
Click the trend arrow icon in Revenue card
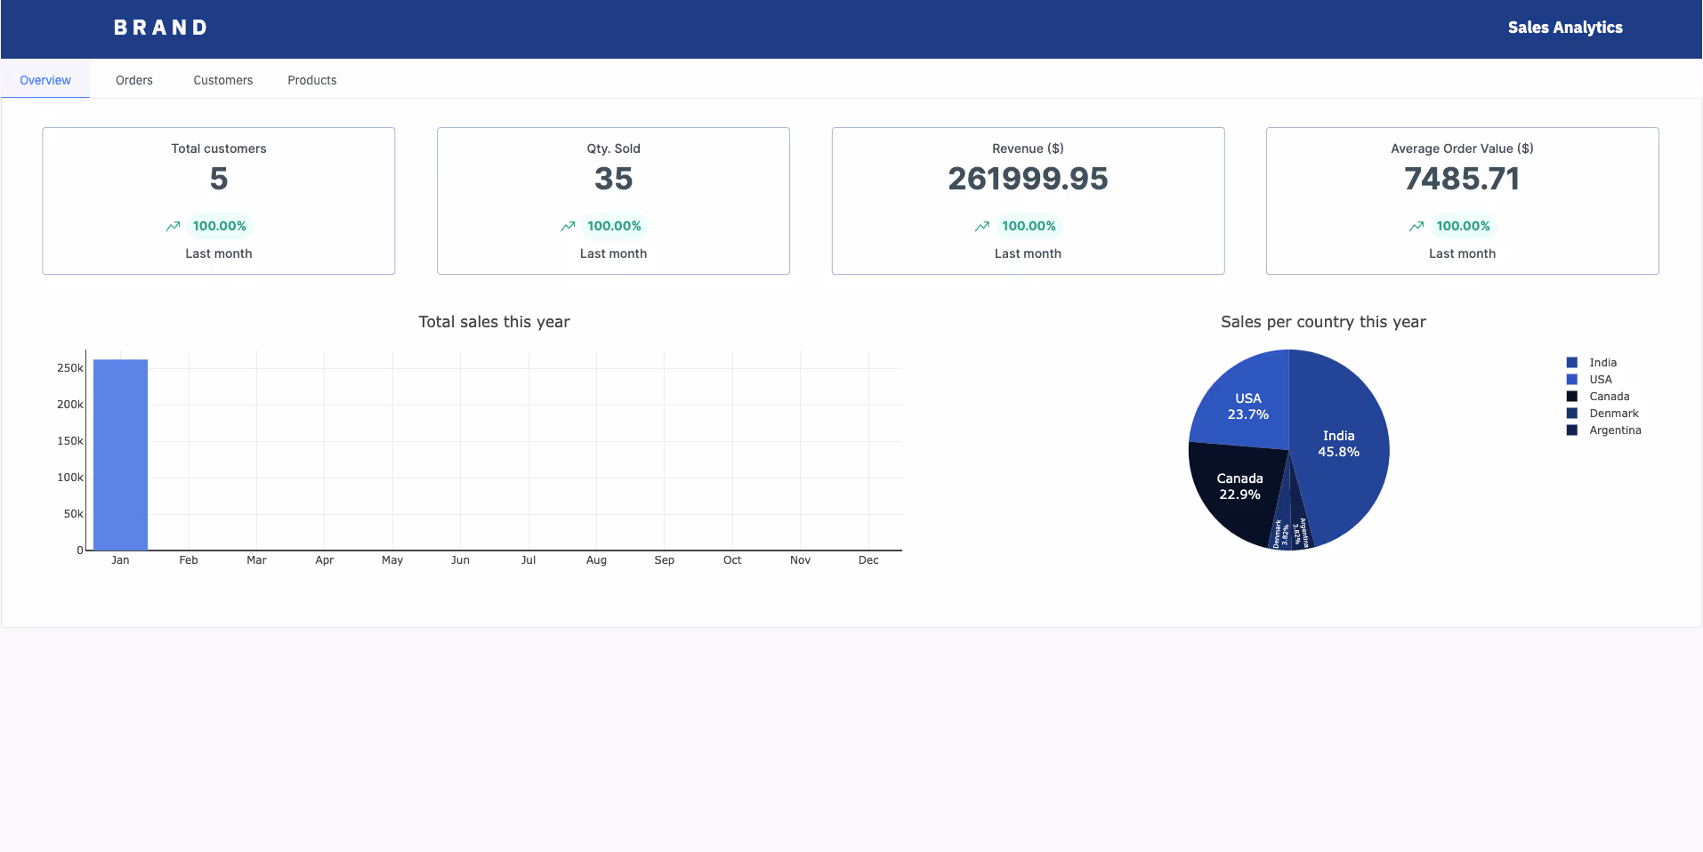pos(982,227)
